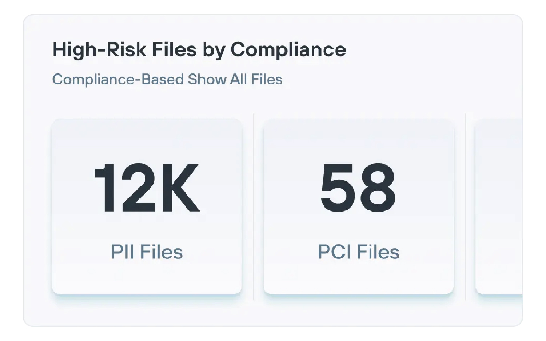The height and width of the screenshot is (341, 546).
Task: Click blank space above the 12K number
Action: point(147,140)
